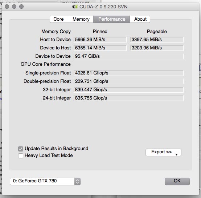Enable Heavy Load Test Mode checkbox
Image resolution: width=201 pixels, height=198 pixels.
click(21, 156)
